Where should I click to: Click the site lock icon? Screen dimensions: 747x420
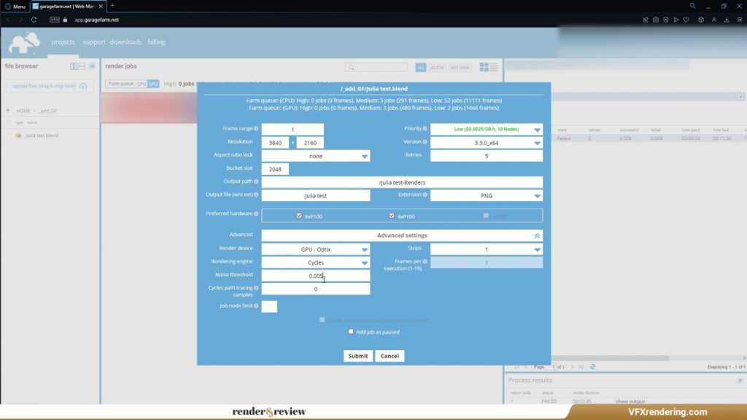pyautogui.click(x=65, y=20)
